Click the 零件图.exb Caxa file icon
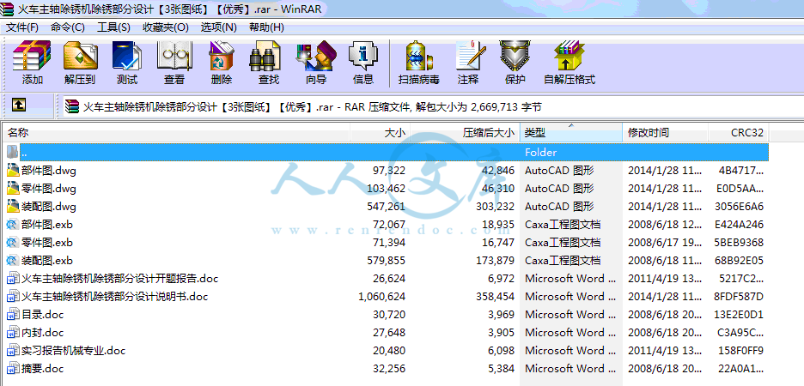 coord(13,242)
